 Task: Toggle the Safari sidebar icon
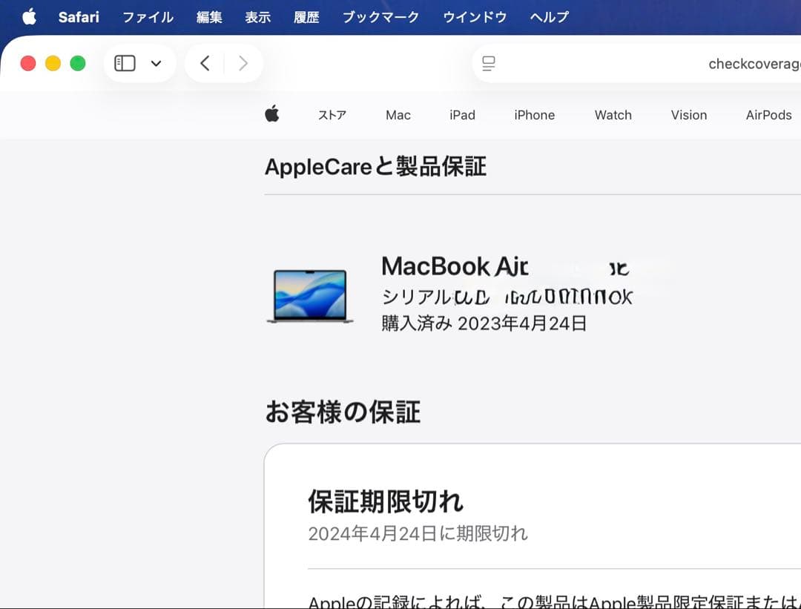point(125,63)
